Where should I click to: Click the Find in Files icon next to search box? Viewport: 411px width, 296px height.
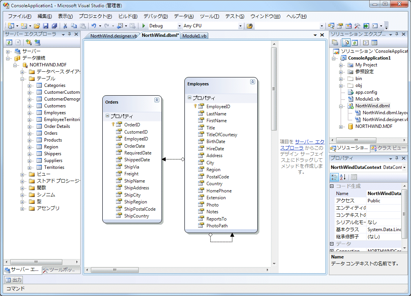tap(249, 26)
